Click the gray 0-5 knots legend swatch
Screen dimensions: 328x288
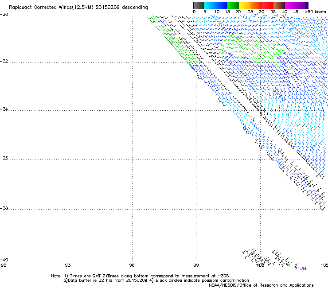199,5
